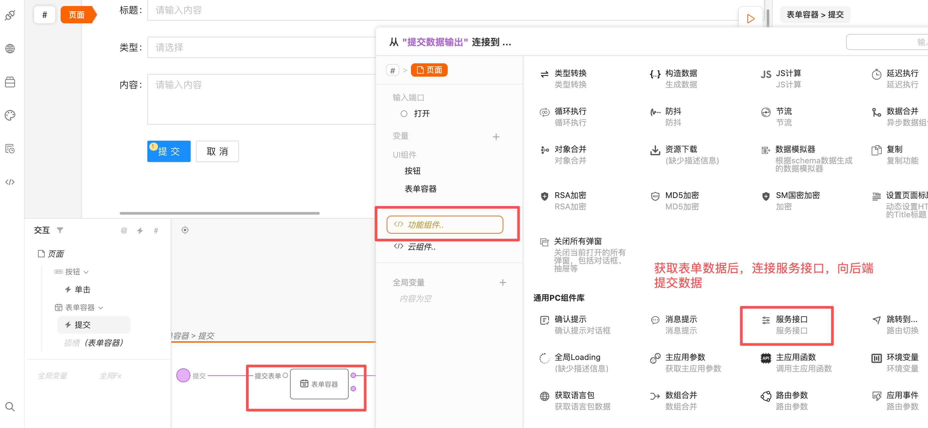This screenshot has height=428, width=928.
Task: Click the locate target icon in canvas
Action: click(185, 230)
